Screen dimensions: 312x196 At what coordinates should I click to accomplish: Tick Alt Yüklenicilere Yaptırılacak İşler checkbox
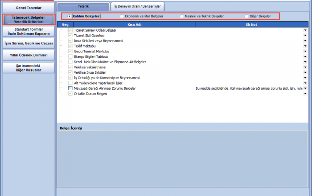(x=70, y=83)
